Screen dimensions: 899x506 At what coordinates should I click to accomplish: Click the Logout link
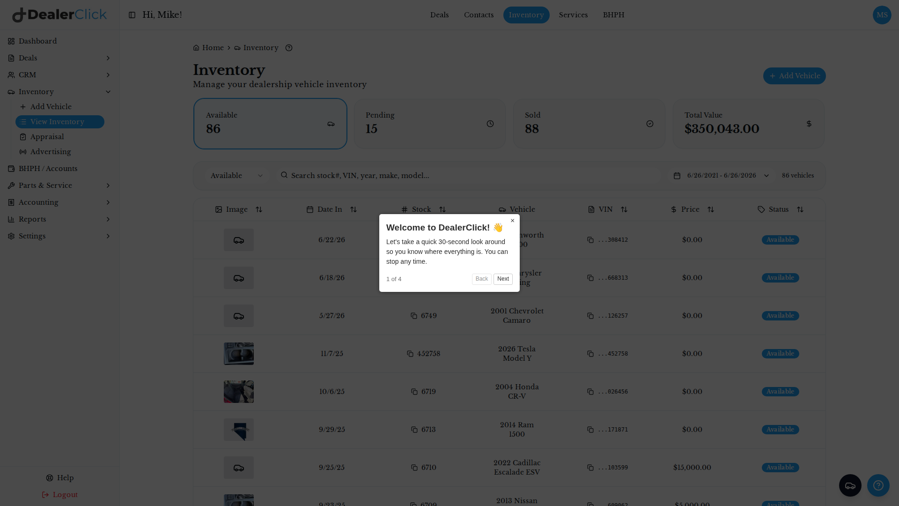[x=60, y=495]
